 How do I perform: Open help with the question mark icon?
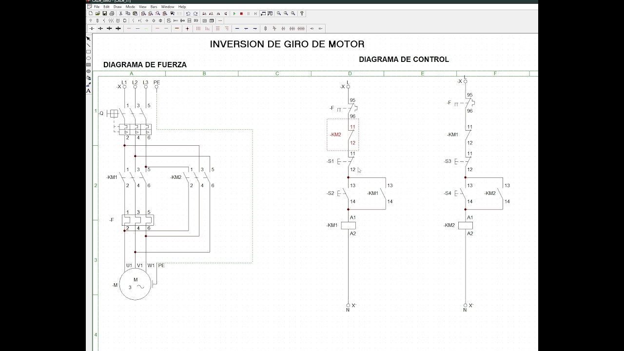(302, 14)
